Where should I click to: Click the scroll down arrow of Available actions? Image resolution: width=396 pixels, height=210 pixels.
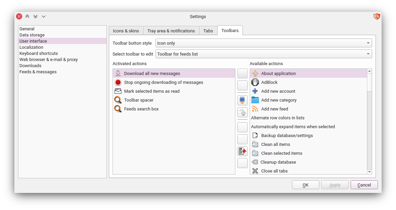(369, 171)
